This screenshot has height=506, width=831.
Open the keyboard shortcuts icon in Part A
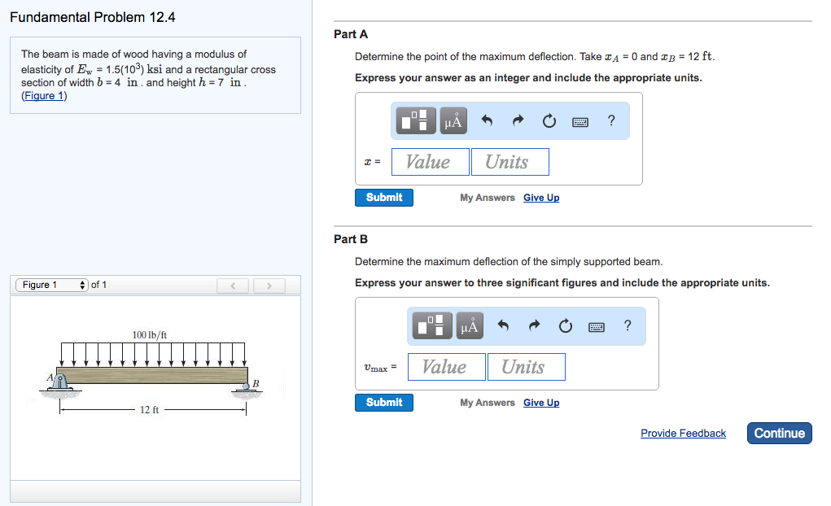click(x=580, y=120)
